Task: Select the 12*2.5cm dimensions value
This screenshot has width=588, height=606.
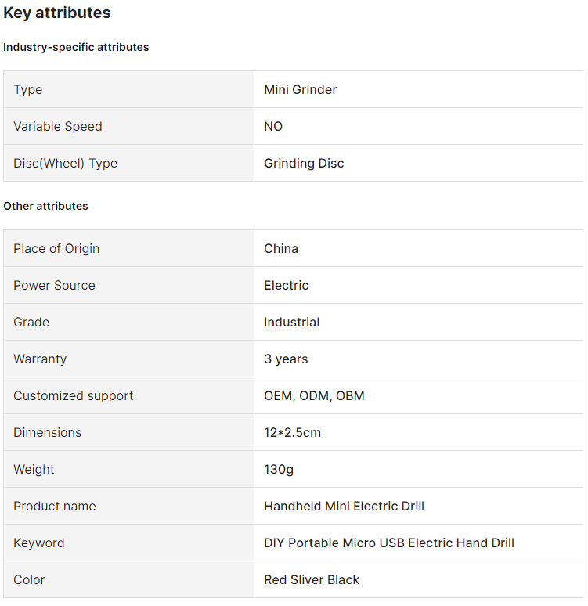Action: [292, 433]
